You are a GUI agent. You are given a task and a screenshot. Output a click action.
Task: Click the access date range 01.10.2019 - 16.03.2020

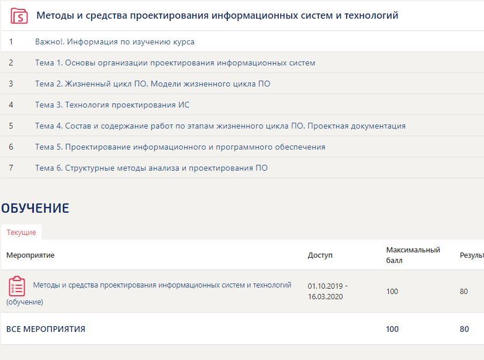click(x=327, y=291)
